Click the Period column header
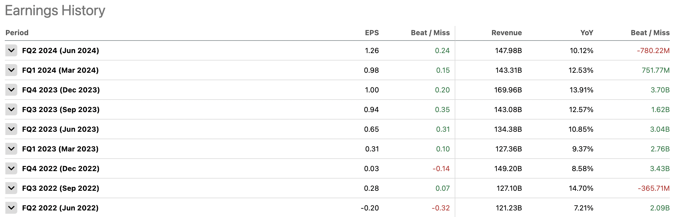 pyautogui.click(x=17, y=33)
